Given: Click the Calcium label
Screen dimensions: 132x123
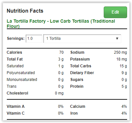Looking at the screenshot, I should (78, 106).
